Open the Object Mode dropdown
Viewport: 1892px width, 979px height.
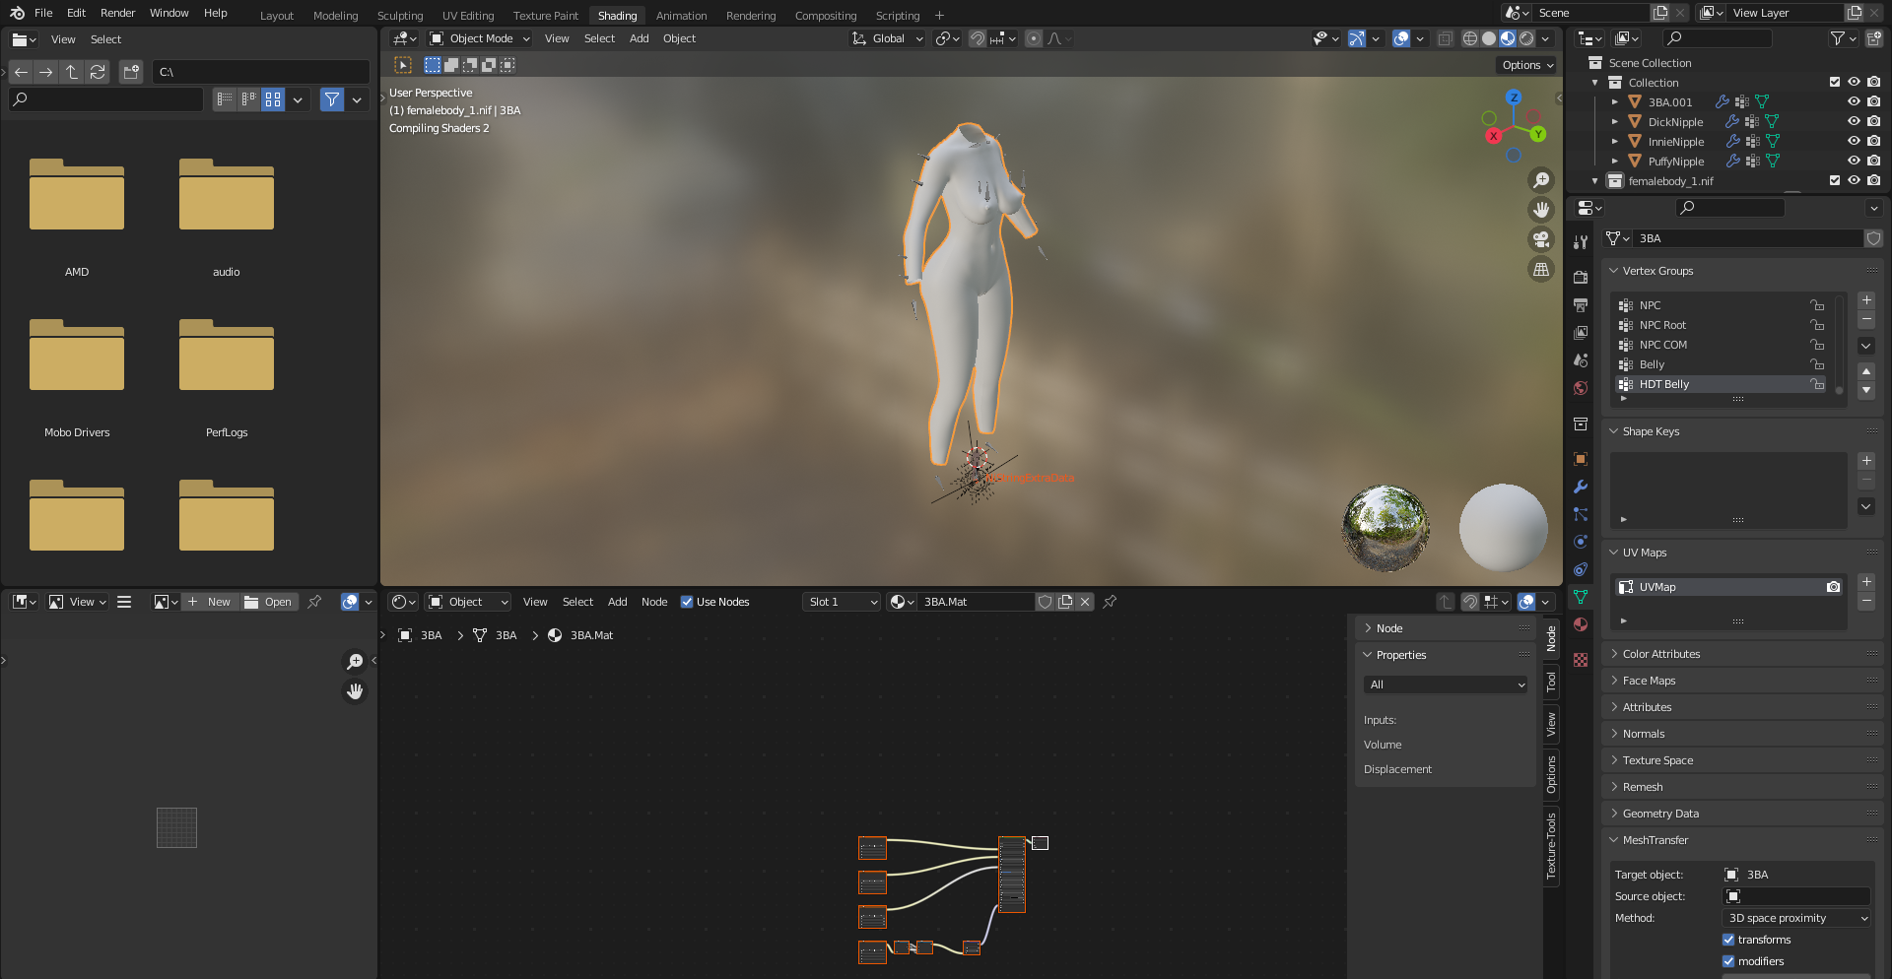480,38
